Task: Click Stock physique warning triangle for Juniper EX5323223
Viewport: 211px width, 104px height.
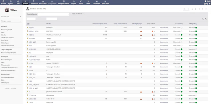Action: coord(141,63)
